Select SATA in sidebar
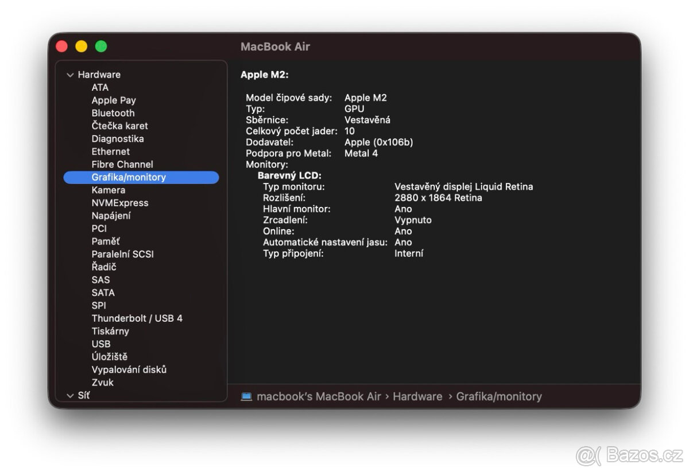The width and height of the screenshot is (689, 472). click(103, 292)
